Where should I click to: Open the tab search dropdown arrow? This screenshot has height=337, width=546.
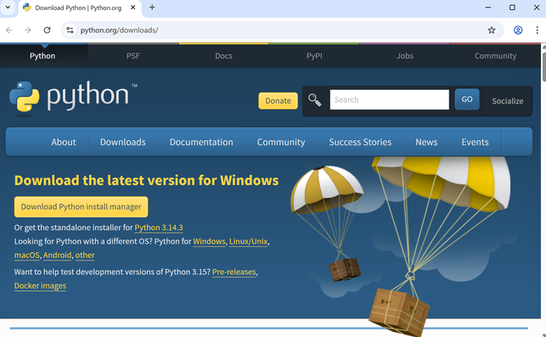click(x=8, y=8)
